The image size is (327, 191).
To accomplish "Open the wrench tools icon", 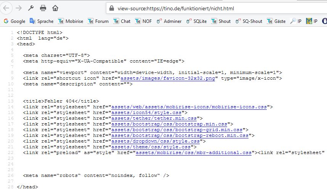I will (31, 8).
